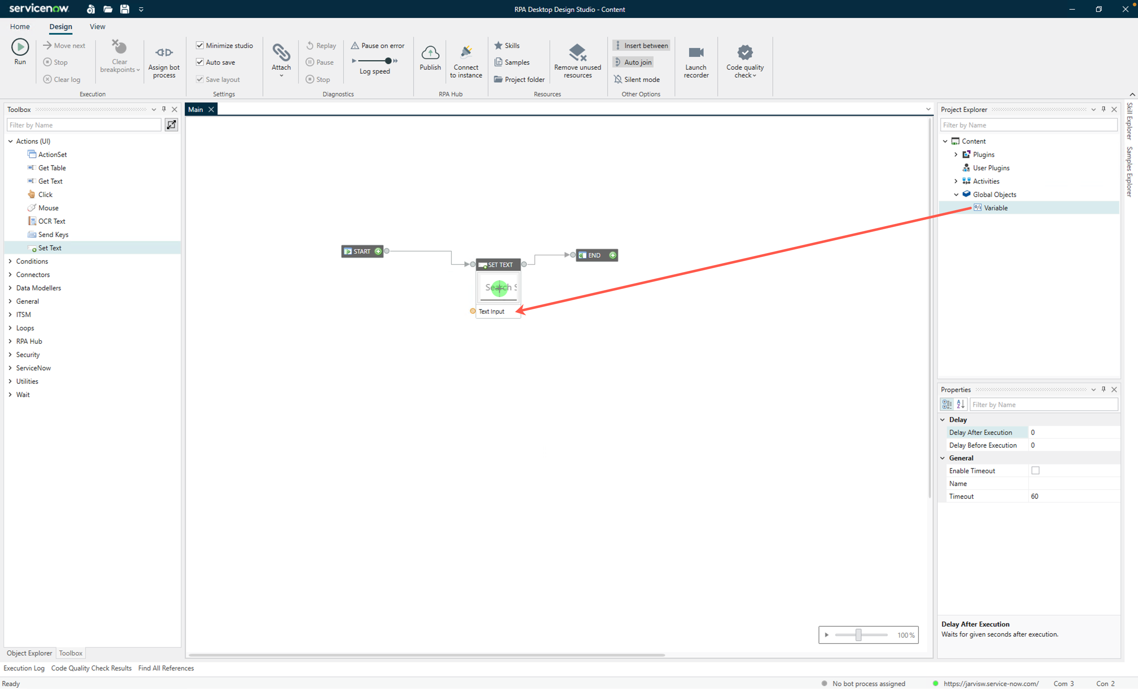Click the Run play icon
The width and height of the screenshot is (1138, 689).
coord(20,47)
